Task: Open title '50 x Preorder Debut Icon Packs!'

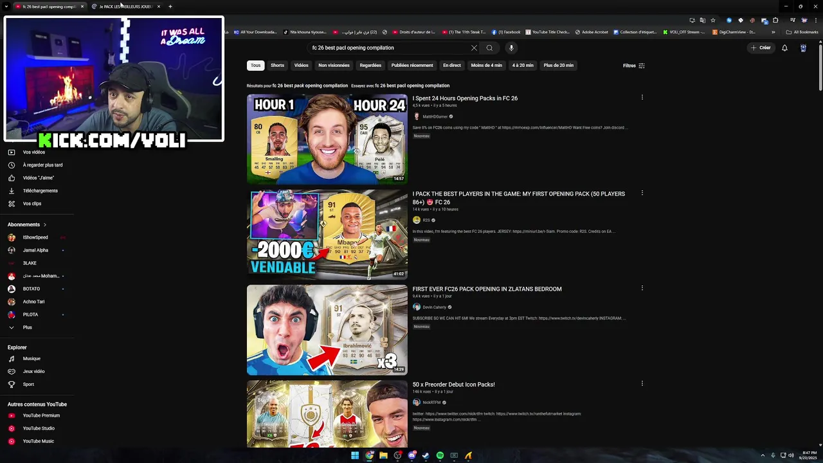Action: coord(453,385)
